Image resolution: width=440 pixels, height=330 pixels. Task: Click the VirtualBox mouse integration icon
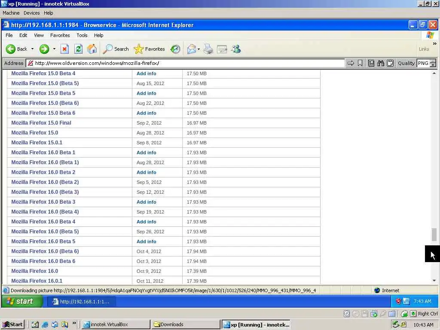pos(404,314)
